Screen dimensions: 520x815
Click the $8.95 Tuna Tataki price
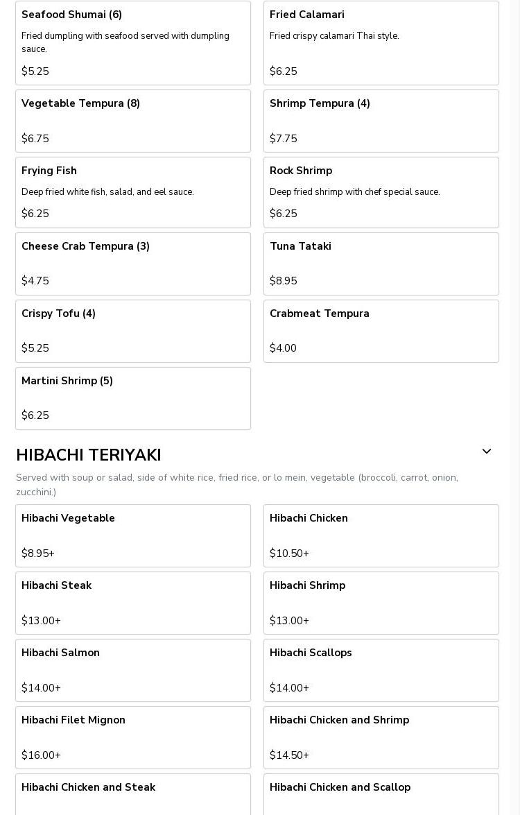[x=283, y=281]
